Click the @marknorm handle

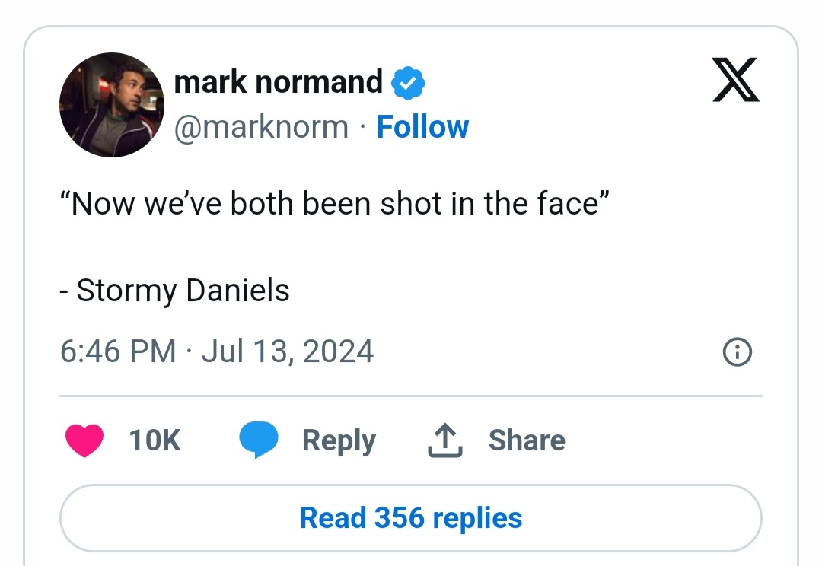tap(261, 127)
